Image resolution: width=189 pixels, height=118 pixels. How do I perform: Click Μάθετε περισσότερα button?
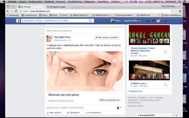point(110,100)
